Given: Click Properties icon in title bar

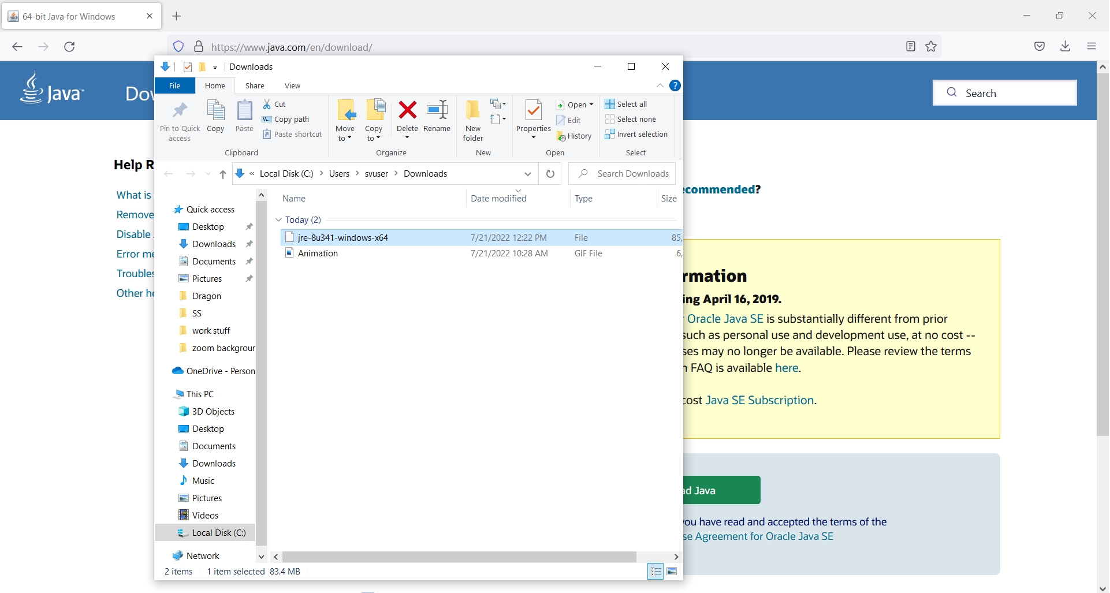Looking at the screenshot, I should [x=187, y=67].
